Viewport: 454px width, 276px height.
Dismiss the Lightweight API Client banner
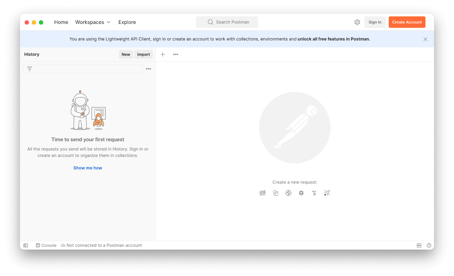coord(425,39)
